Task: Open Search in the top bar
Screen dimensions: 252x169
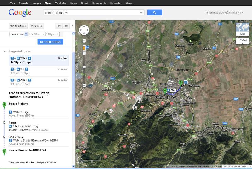Action: 23,3
